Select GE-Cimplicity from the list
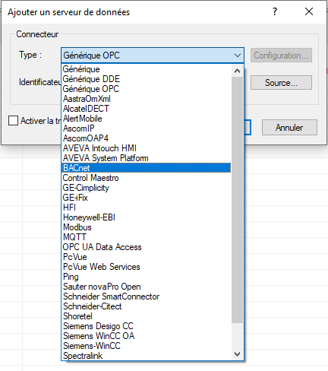 click(147, 188)
